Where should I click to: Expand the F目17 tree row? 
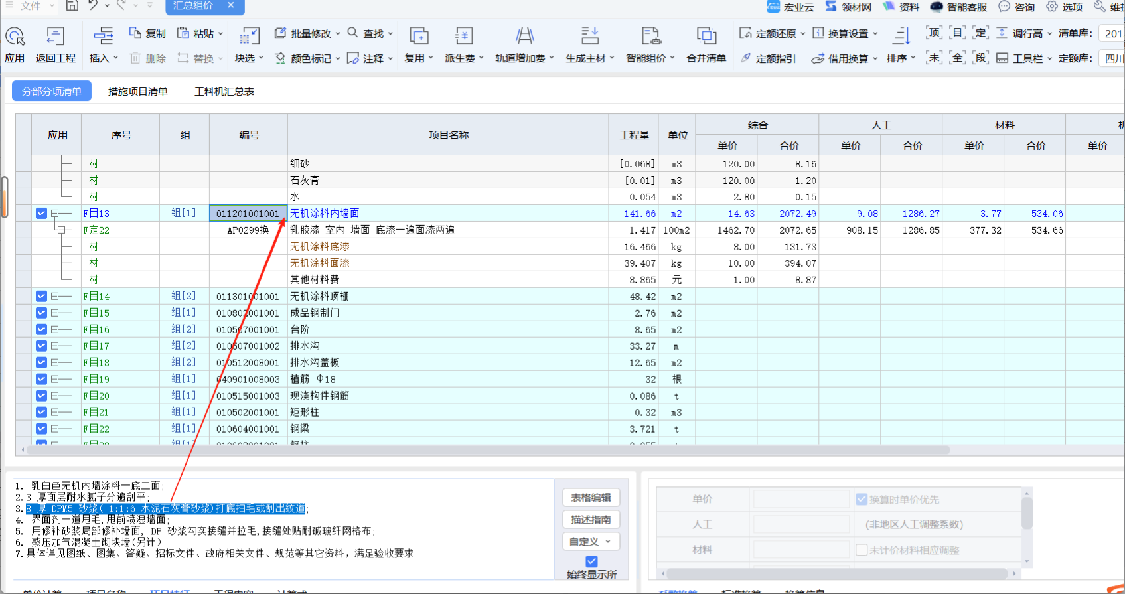click(x=55, y=346)
